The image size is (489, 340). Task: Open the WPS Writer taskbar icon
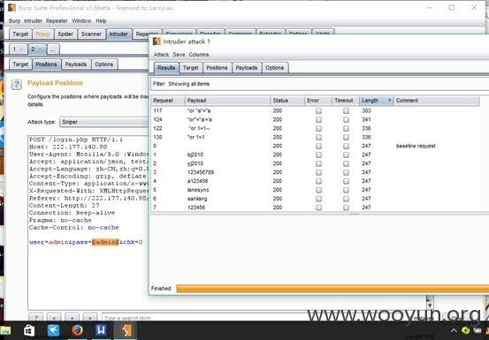(101, 330)
